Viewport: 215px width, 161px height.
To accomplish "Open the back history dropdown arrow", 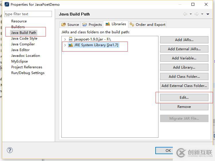I will 191,14.
